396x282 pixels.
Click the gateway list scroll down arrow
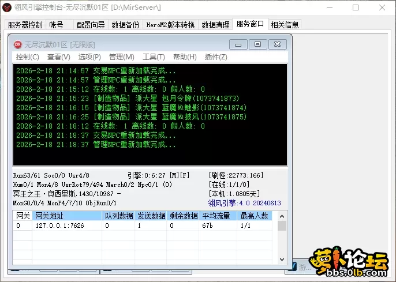[x=282, y=260]
